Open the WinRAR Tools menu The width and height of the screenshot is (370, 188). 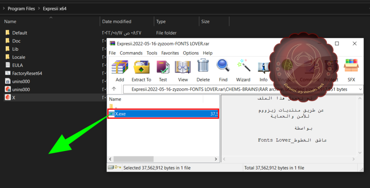pos(152,53)
